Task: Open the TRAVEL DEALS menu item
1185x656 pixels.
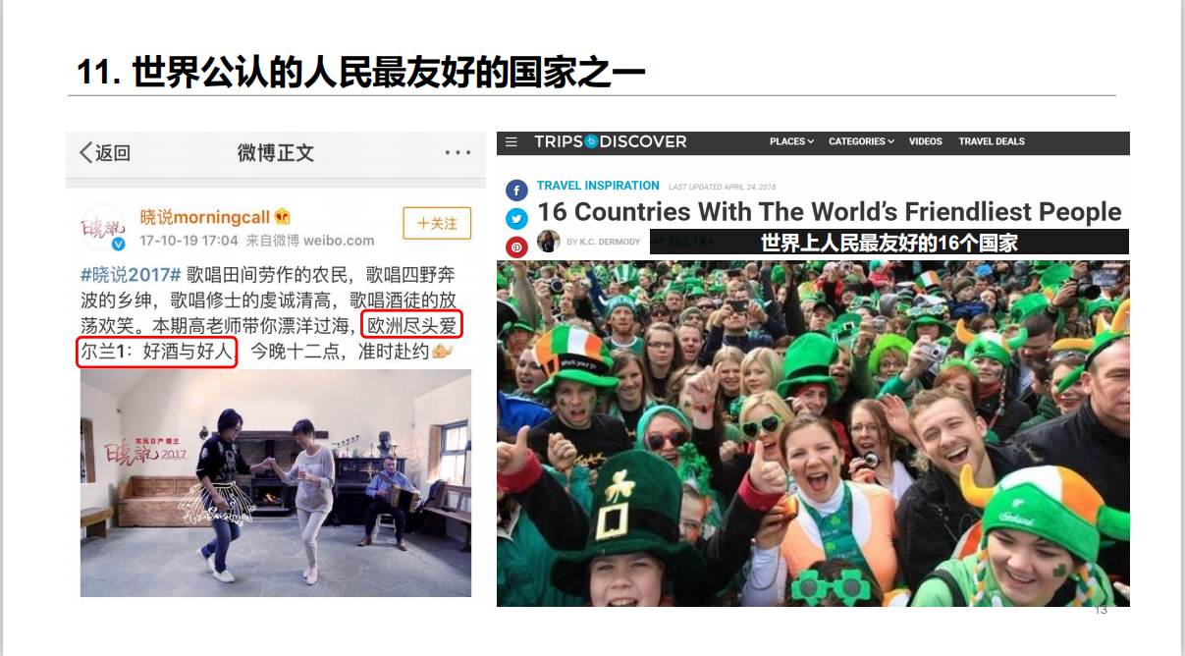Action: [x=992, y=141]
